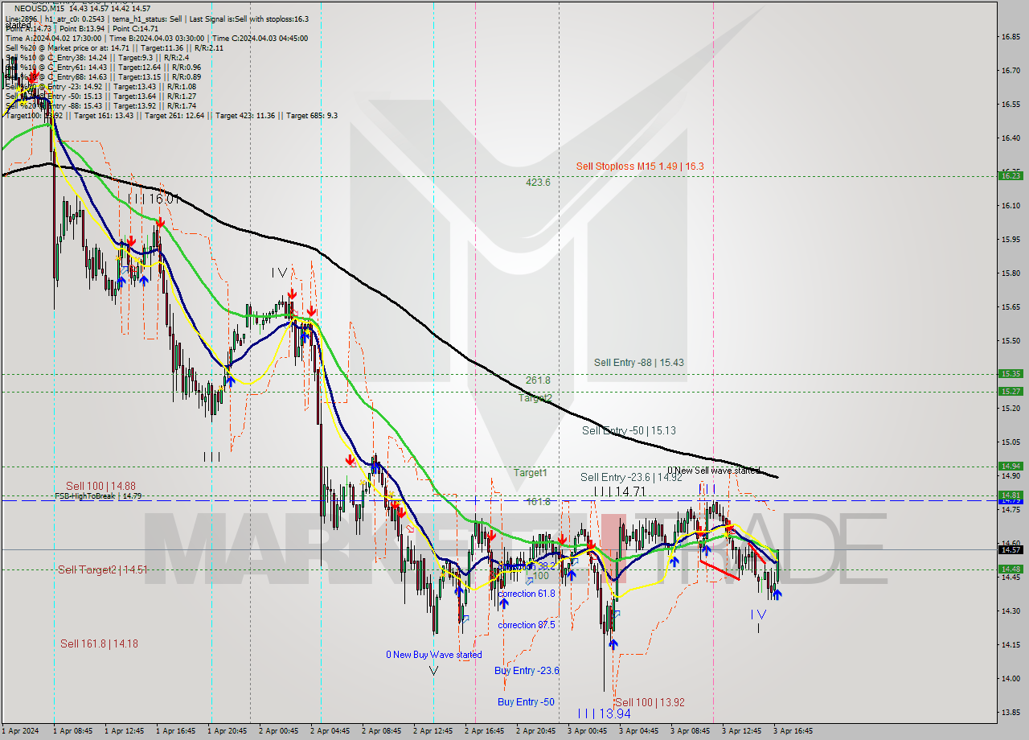Select the 'Sell Stoploss M15 1.49 | 16.3' label
Viewport: 1029px width, 740px height.
640,166
